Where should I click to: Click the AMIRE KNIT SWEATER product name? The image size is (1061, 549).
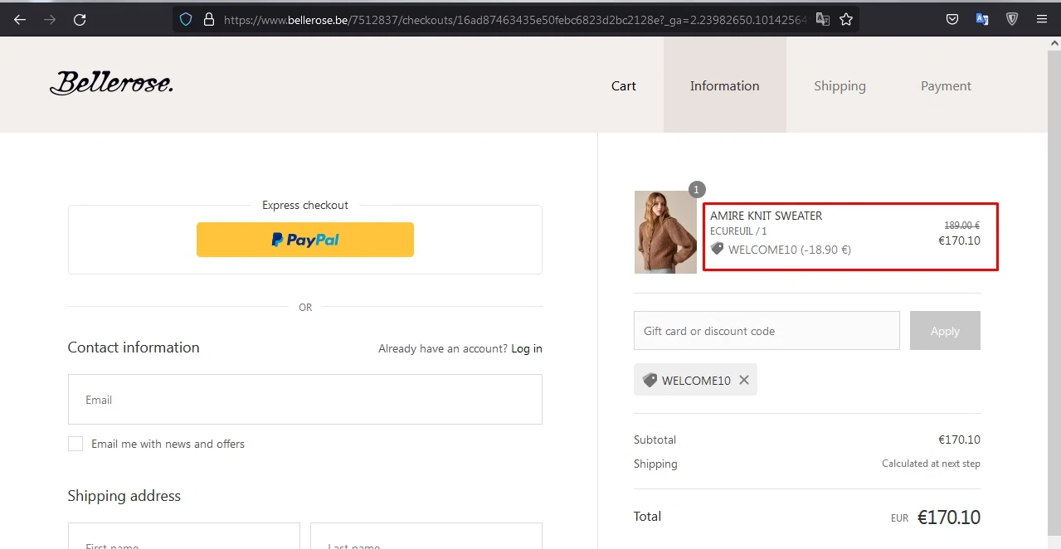766,216
